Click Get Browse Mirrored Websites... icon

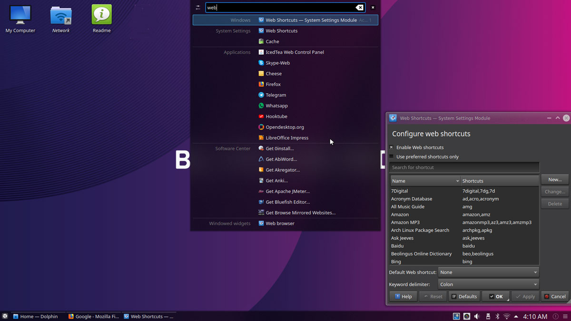[261, 213]
